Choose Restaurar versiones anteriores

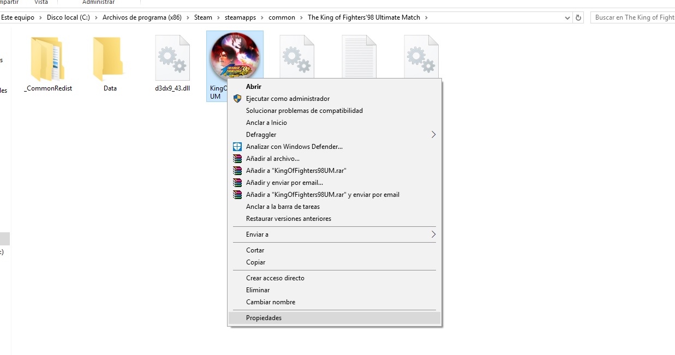tap(334, 219)
